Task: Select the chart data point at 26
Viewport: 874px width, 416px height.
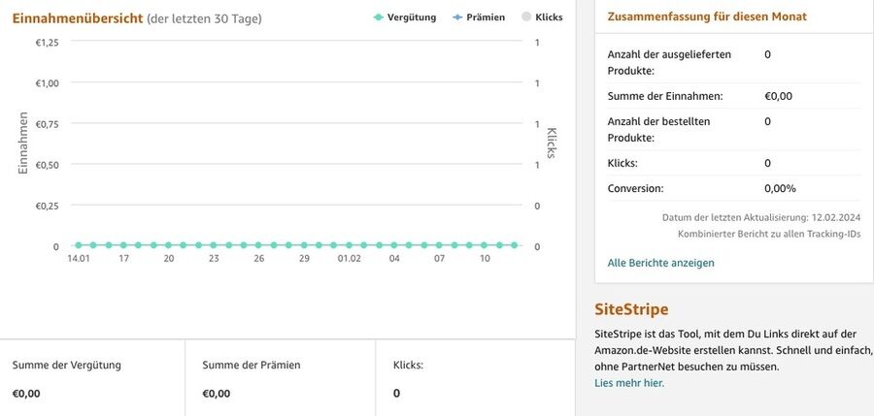Action: [259, 245]
